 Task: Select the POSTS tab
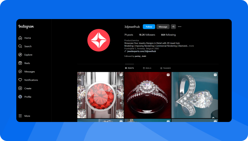[129, 68]
